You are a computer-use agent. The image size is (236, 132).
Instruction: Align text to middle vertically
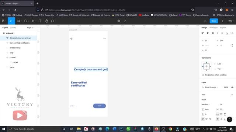pyautogui.click(x=221, y=119)
